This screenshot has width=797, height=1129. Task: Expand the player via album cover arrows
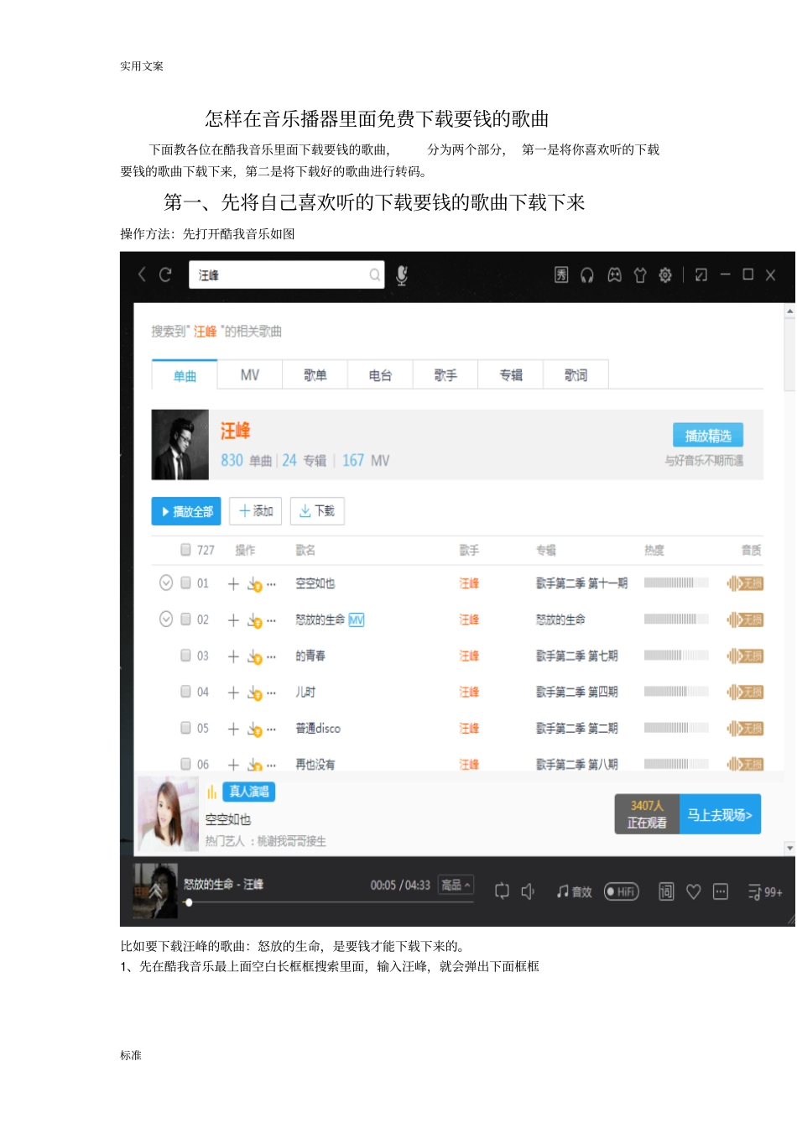coord(156,891)
